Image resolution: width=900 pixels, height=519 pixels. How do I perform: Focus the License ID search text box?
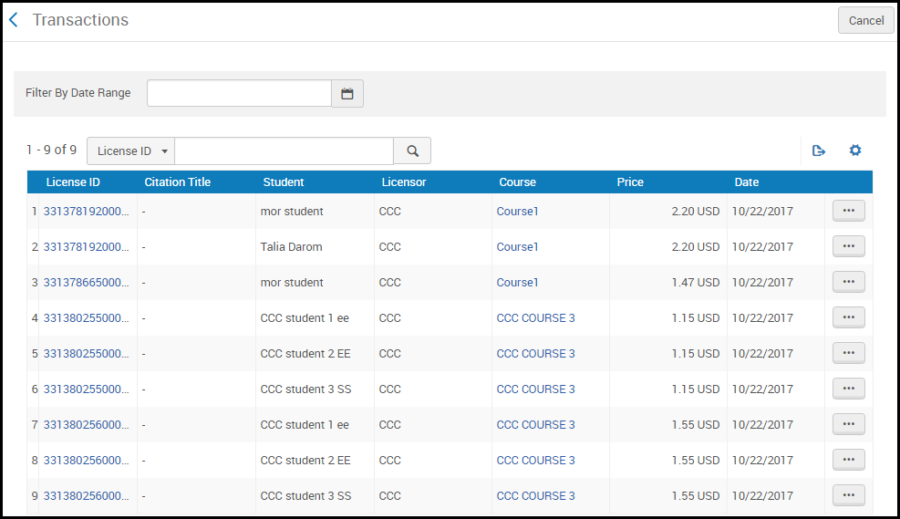[x=284, y=151]
